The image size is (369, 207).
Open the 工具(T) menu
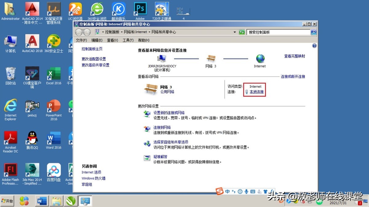[x=128, y=40]
